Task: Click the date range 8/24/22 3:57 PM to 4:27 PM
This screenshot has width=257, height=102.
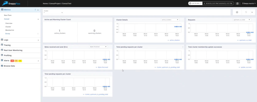Action: pos(219,3)
